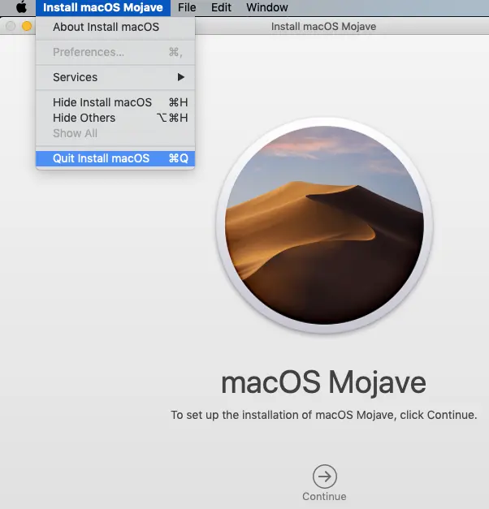The width and height of the screenshot is (489, 509).
Task: Click the Show All menu entry
Action: (115, 133)
